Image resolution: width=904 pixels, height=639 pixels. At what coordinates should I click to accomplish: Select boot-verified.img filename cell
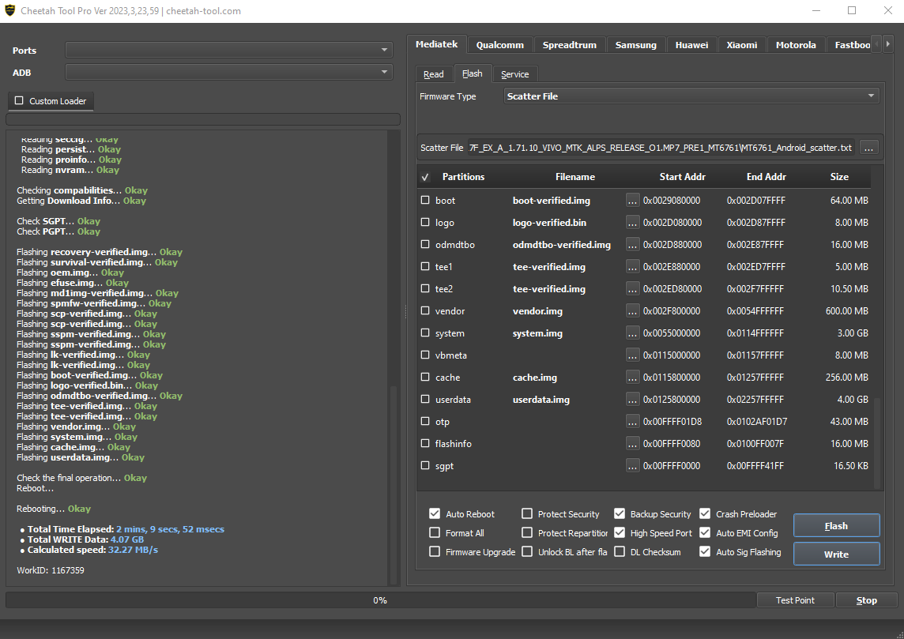[x=551, y=201]
